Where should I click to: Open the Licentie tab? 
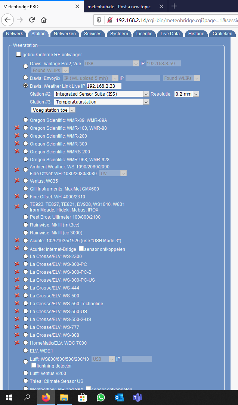click(144, 34)
